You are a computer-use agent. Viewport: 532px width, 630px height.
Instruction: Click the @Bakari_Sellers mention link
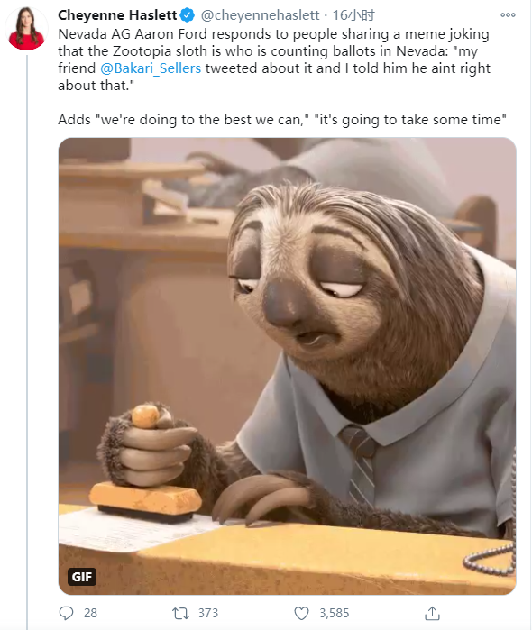pos(151,68)
